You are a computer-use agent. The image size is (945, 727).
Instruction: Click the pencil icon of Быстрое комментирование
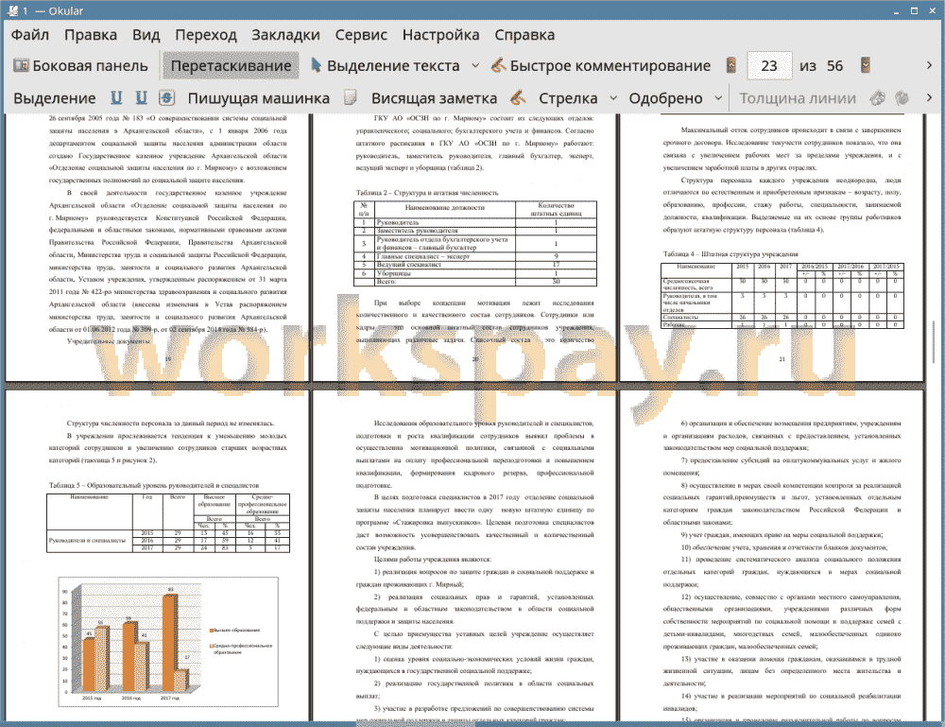click(498, 65)
